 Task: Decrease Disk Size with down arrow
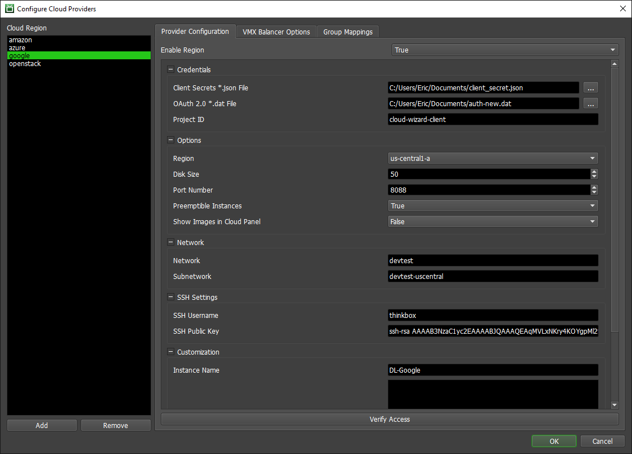[594, 177]
